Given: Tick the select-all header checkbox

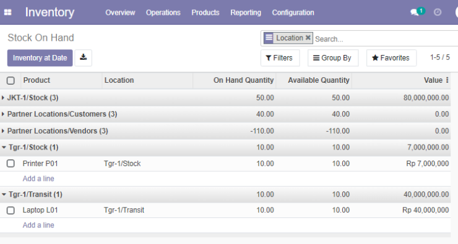Looking at the screenshot, I should pyautogui.click(x=11, y=80).
